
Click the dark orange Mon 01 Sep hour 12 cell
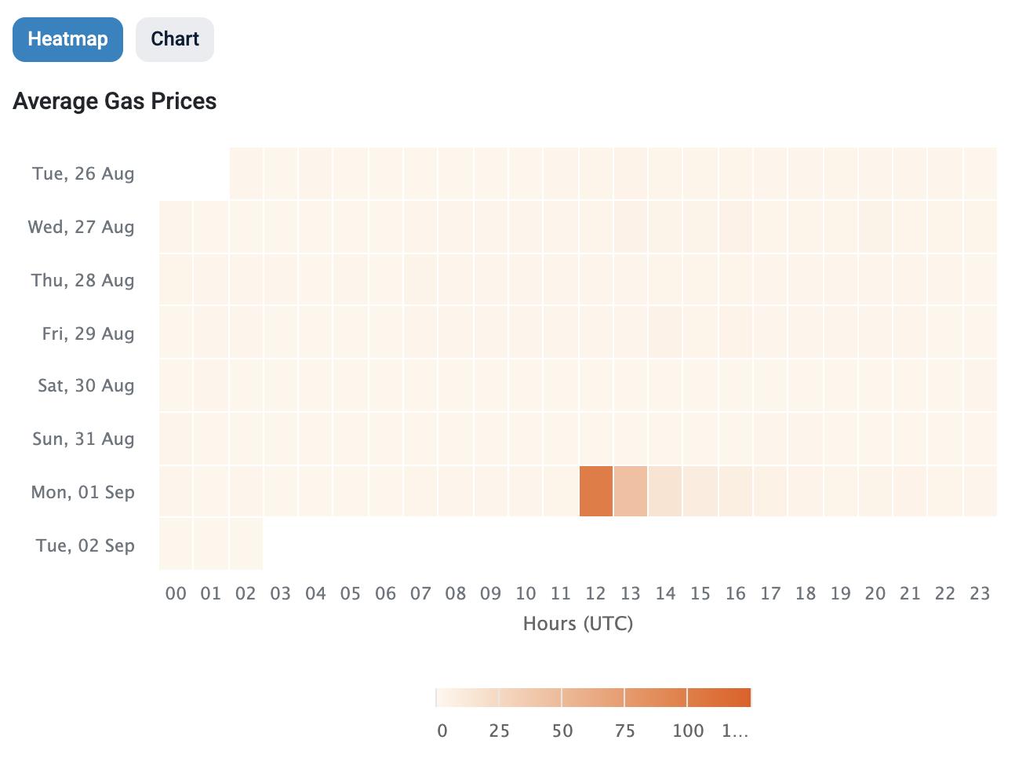tap(596, 491)
